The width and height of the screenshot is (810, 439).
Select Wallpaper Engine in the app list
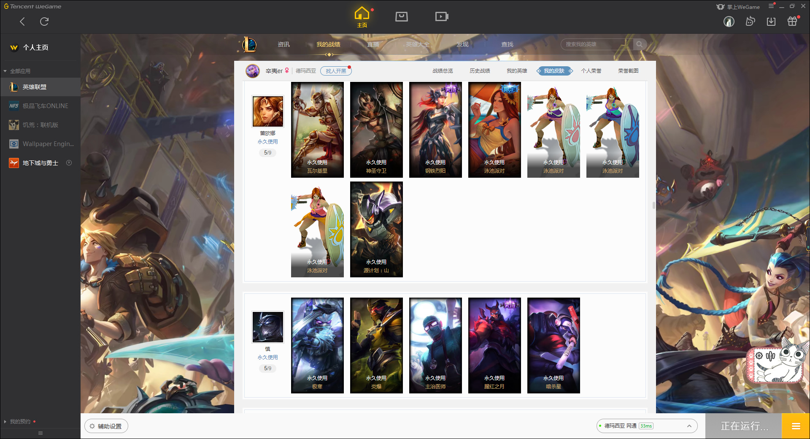(x=40, y=144)
